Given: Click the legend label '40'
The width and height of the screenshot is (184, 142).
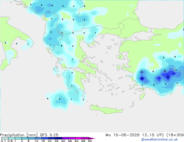Looking at the screenshot, I should (x=77, y=141).
